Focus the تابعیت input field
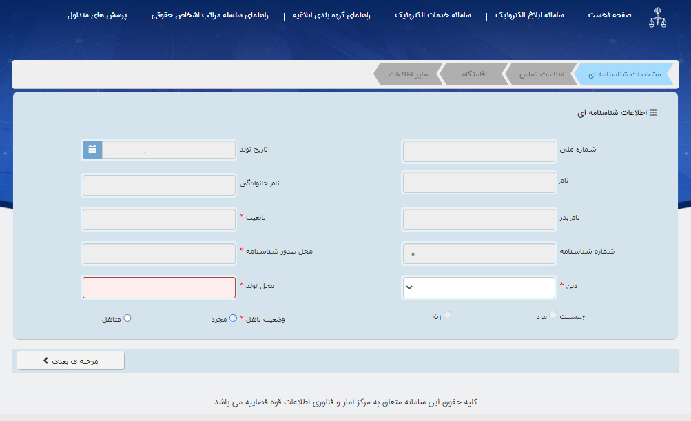The height and width of the screenshot is (421, 691). pos(159,220)
